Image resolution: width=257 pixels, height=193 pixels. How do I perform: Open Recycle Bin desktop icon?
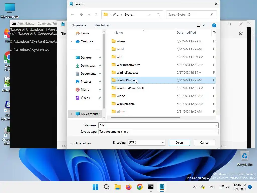pos(244,158)
